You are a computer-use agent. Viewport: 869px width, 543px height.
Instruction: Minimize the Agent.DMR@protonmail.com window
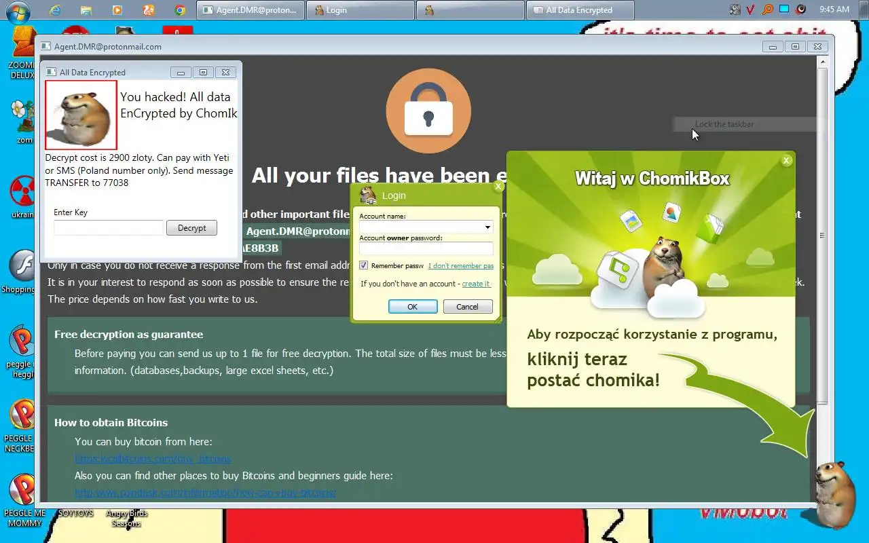[772, 46]
